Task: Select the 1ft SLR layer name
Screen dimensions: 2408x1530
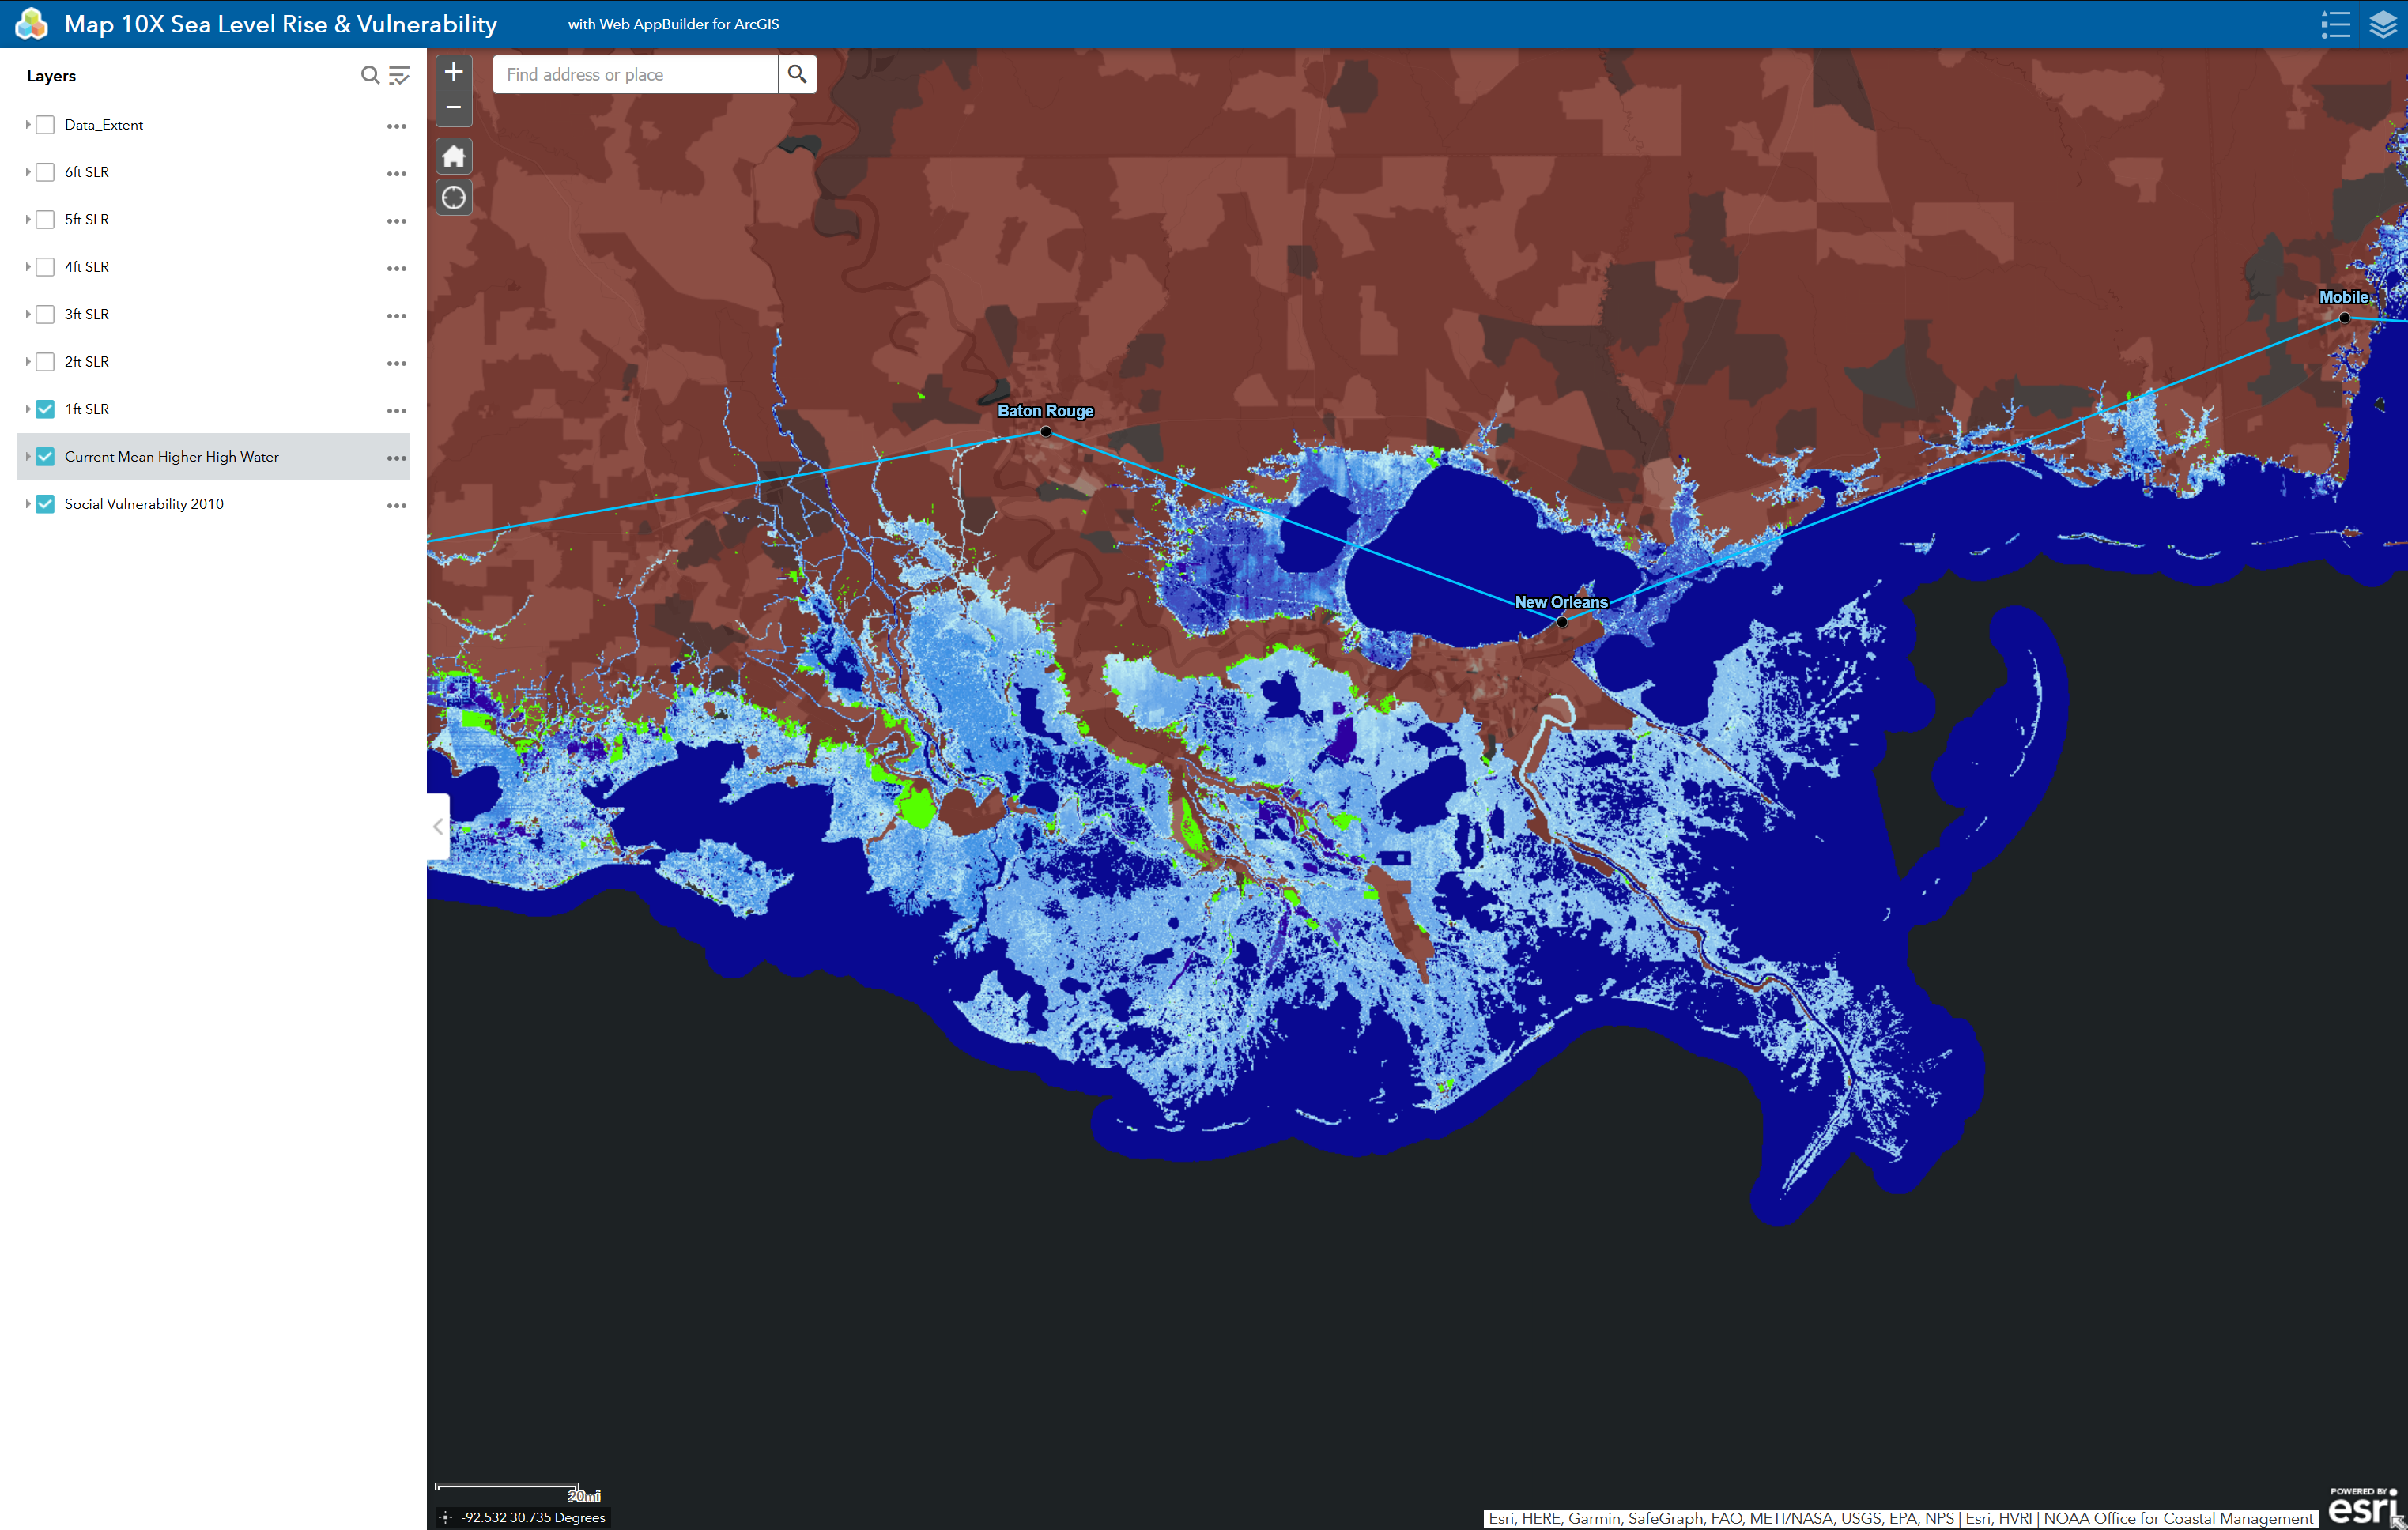Action: coord(87,409)
